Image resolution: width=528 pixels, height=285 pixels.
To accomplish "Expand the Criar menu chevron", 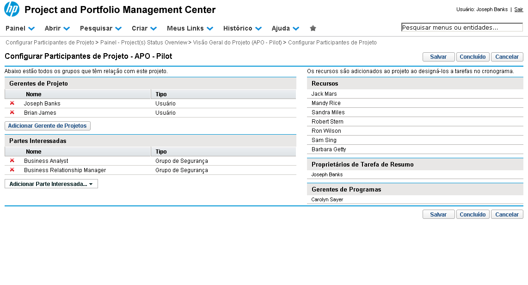I will 153,28.
